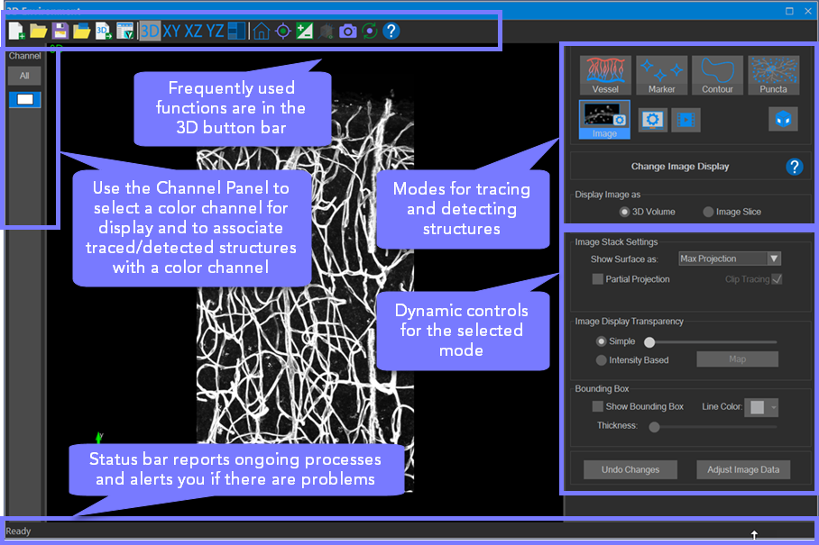Viewport: 819px width, 545px height.
Task: Open the Show Surface as dropdown
Action: (x=730, y=259)
